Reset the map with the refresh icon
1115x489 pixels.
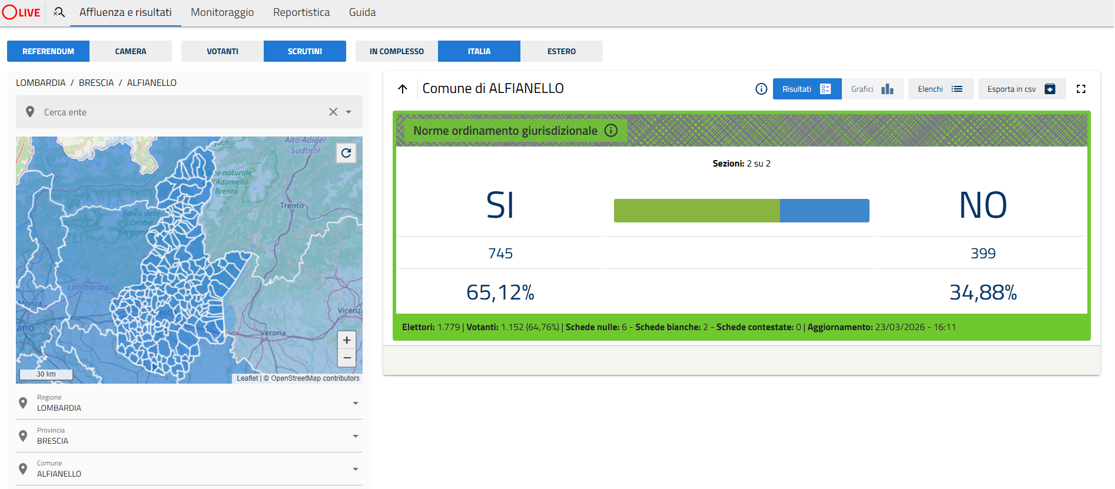coord(346,153)
